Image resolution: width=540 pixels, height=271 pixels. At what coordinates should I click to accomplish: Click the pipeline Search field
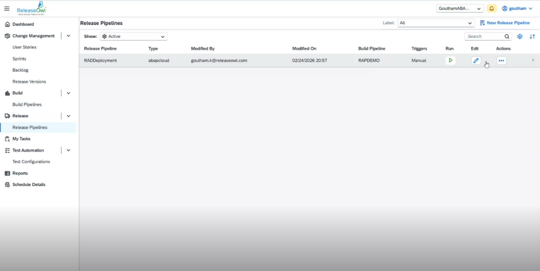[x=484, y=37]
